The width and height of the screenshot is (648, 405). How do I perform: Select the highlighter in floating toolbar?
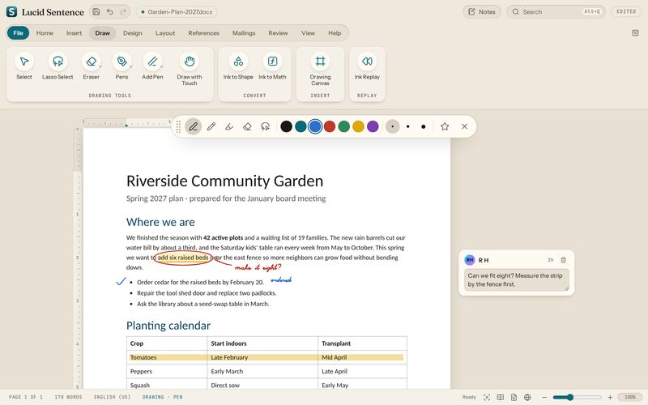click(229, 126)
